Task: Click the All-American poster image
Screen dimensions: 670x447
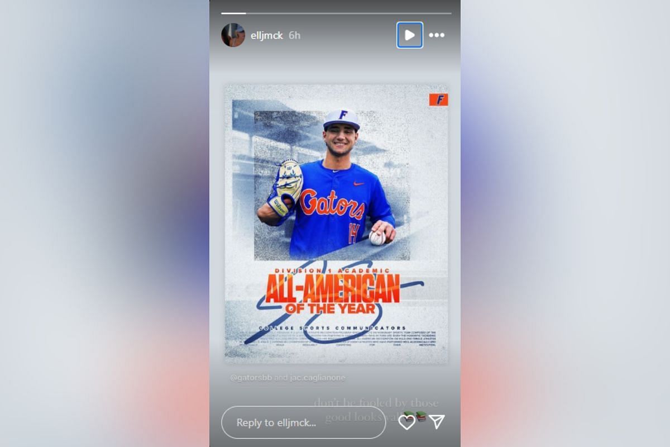Action: (x=336, y=223)
